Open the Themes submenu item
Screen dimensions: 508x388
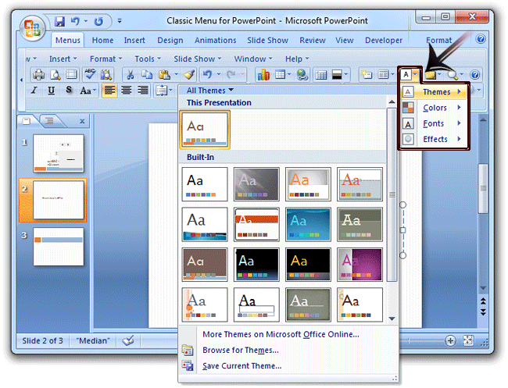pyautogui.click(x=434, y=92)
